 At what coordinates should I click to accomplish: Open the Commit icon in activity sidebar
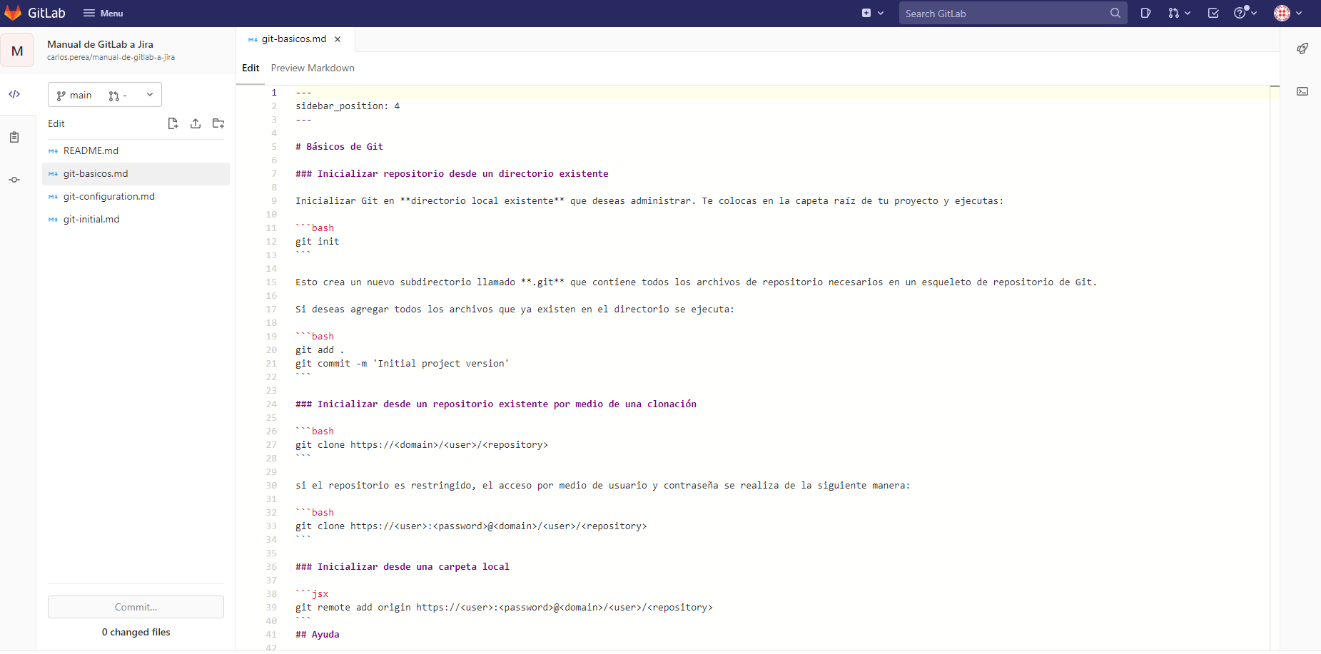(14, 180)
